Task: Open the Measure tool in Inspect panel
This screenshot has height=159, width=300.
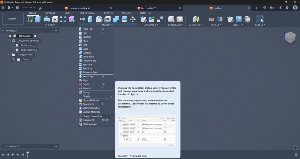Action: coord(211,19)
